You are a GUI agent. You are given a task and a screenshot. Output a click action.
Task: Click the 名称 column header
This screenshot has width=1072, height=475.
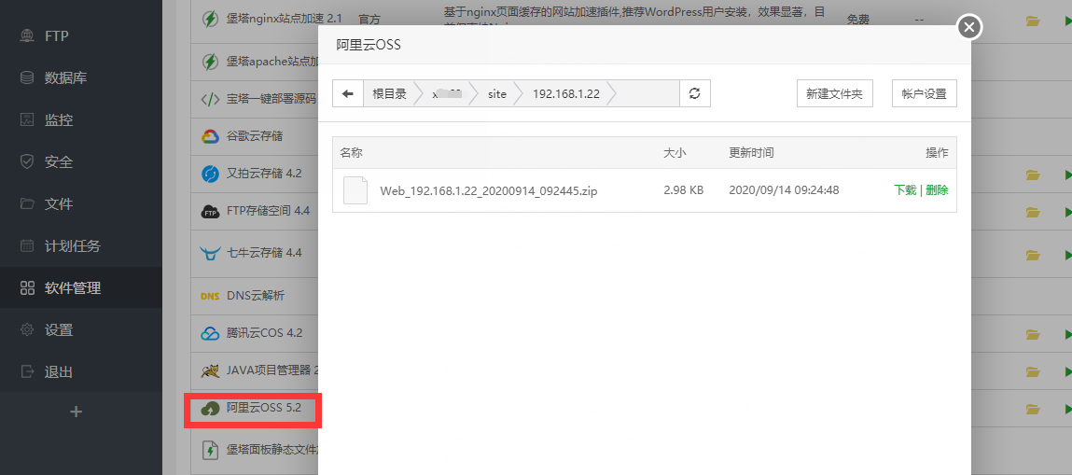click(352, 153)
